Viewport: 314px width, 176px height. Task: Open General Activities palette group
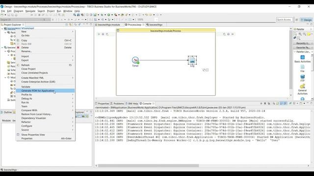pos(302,89)
